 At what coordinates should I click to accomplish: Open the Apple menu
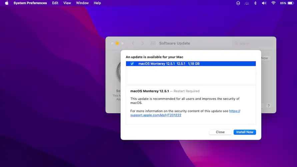pos(6,3)
